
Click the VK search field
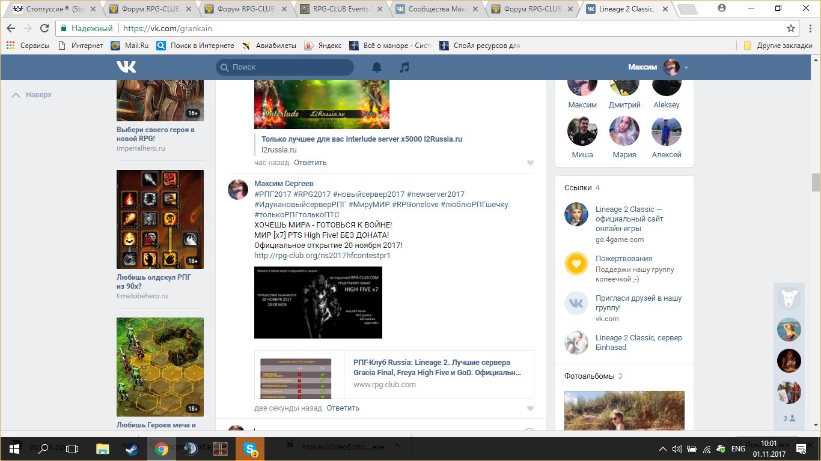[x=285, y=67]
